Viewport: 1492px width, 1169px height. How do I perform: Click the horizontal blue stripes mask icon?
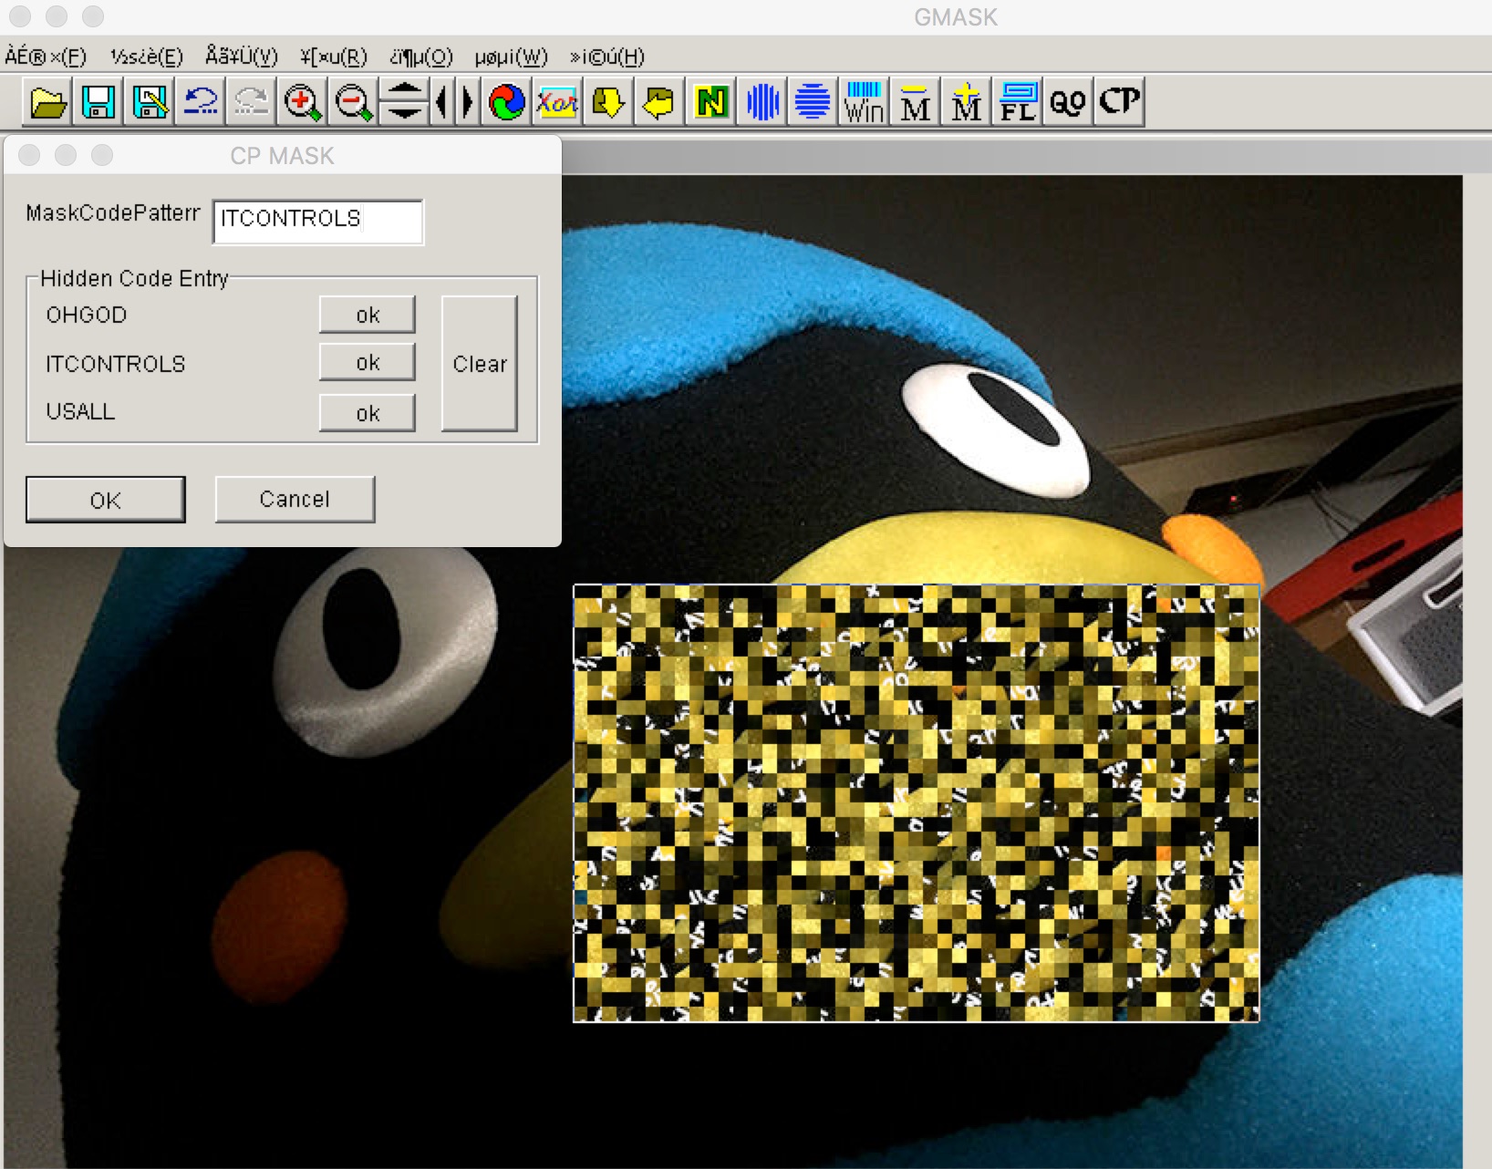point(813,101)
